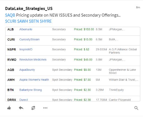Open the $HYRE cashtag link

46,21
